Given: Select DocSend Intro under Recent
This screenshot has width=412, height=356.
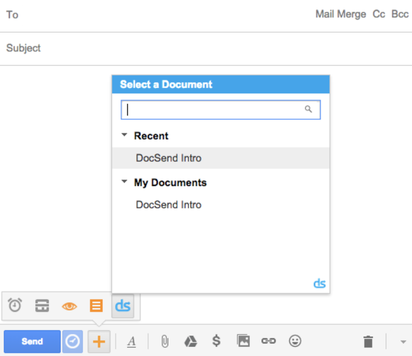Looking at the screenshot, I should coord(221,158).
